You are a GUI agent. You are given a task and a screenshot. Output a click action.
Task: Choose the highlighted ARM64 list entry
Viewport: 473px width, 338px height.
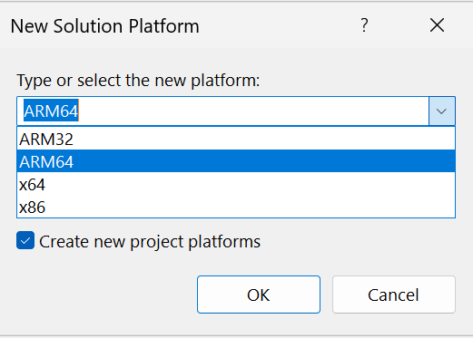pos(236,161)
